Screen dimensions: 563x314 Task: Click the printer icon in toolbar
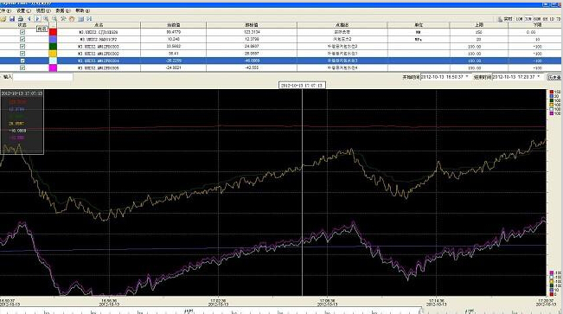click(x=21, y=19)
